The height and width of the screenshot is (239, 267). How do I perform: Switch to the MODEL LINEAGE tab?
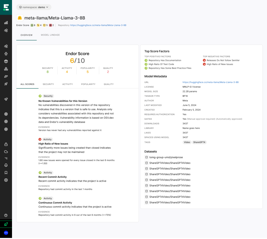click(x=50, y=35)
